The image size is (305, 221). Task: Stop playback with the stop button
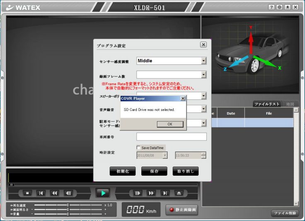pyautogui.click(x=27, y=193)
